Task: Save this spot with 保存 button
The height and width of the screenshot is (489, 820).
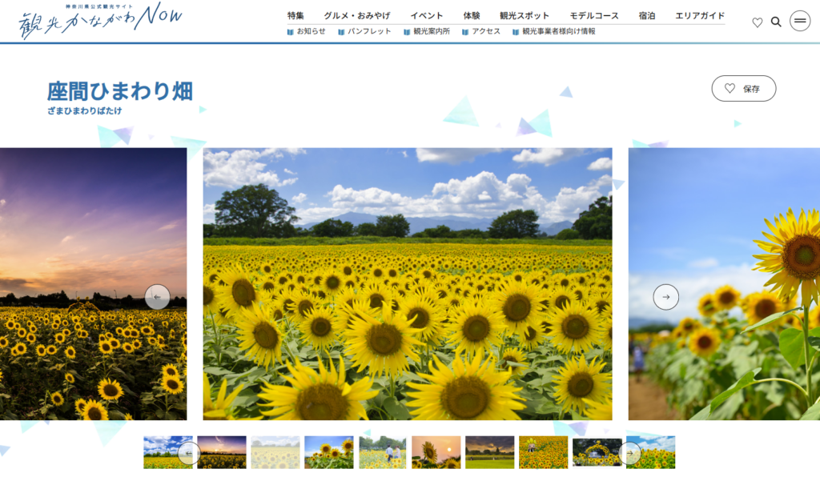Action: pos(743,89)
